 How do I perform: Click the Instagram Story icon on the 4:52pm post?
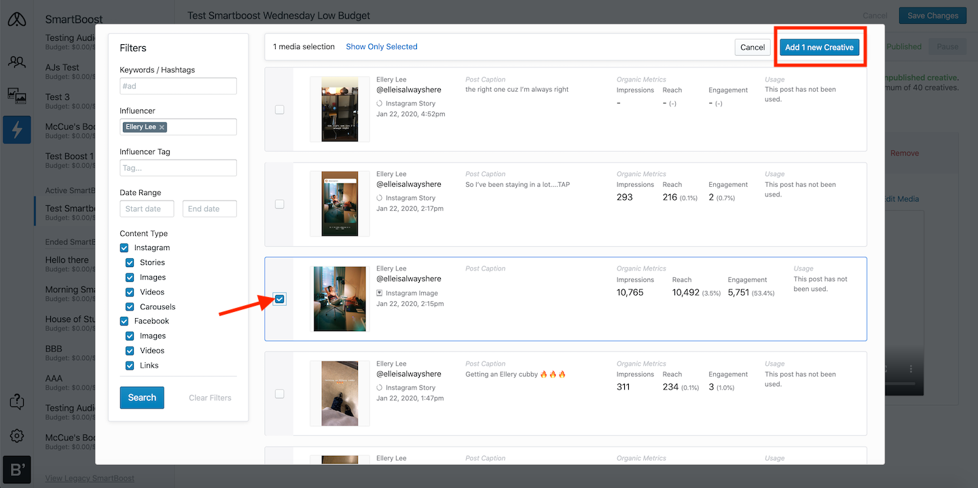point(379,104)
